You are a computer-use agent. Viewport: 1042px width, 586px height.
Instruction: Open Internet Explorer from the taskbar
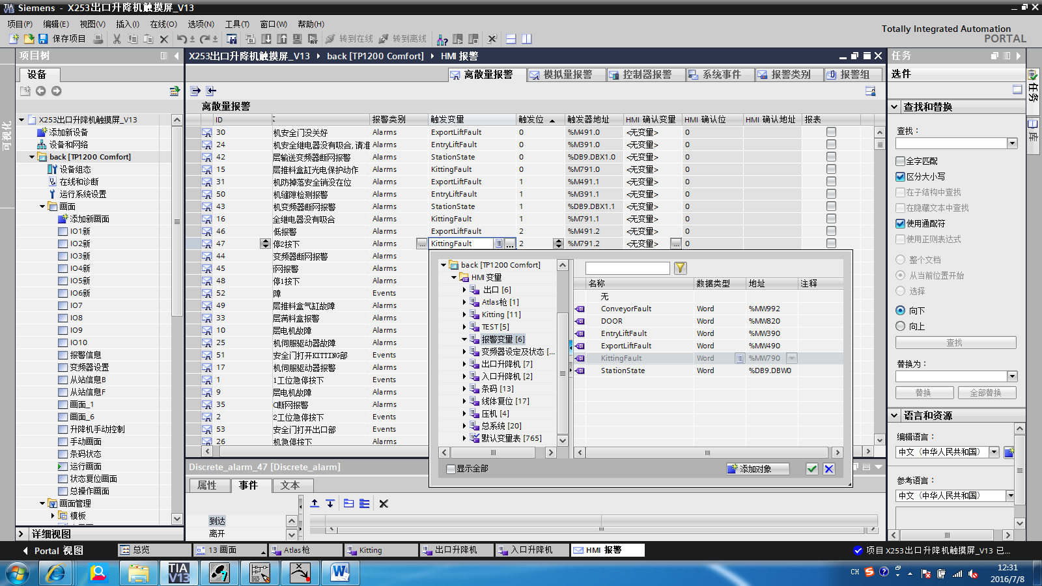[55, 573]
